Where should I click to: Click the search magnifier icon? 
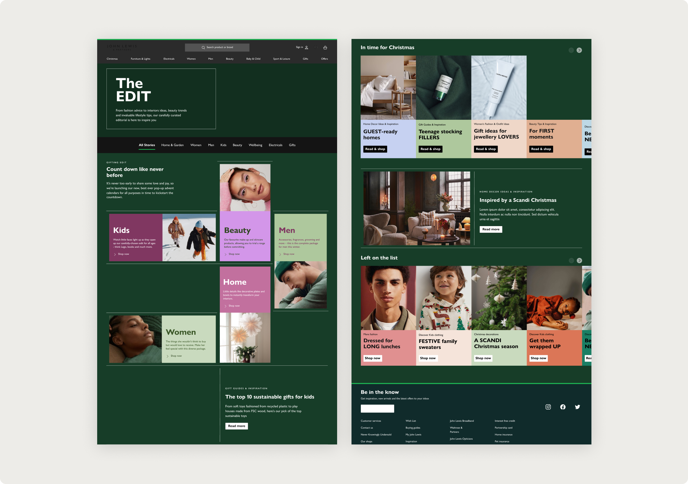tap(203, 47)
